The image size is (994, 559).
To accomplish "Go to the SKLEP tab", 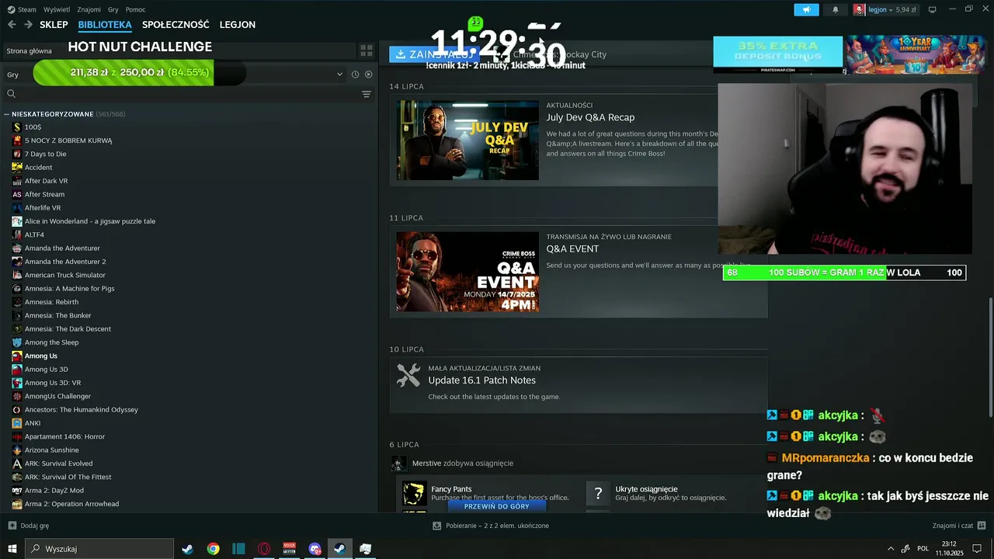I will tap(54, 25).
